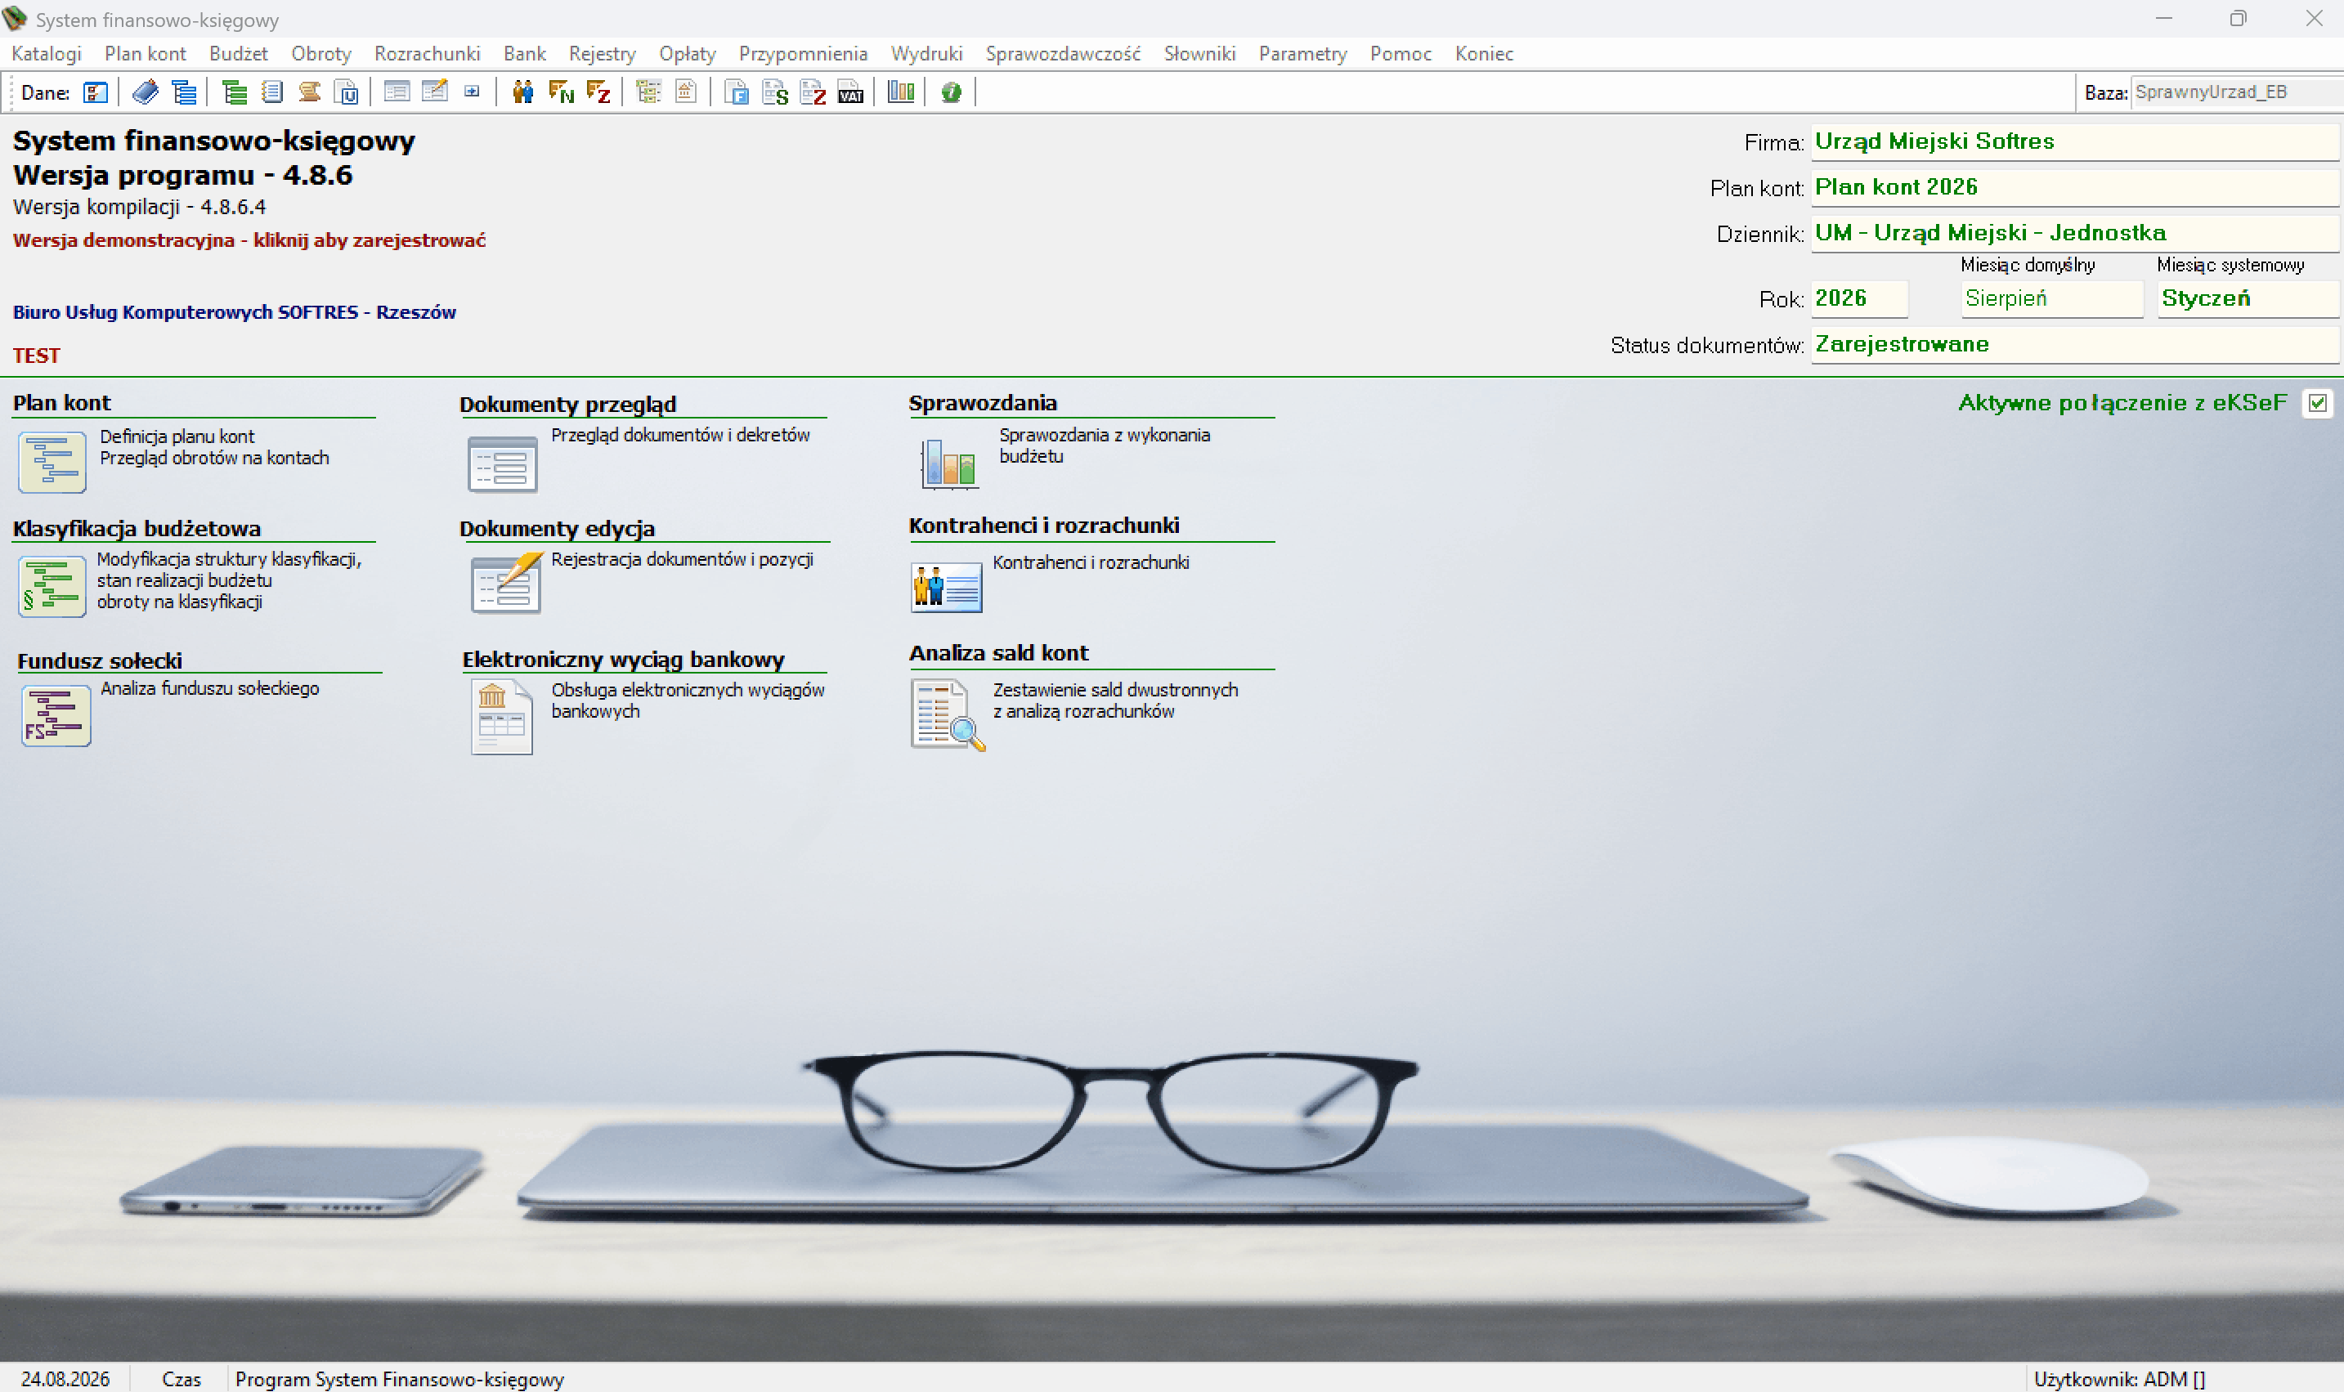The image size is (2344, 1392).
Task: Open the Elektroniczny wyciąg bankowy bank icon
Action: [502, 718]
